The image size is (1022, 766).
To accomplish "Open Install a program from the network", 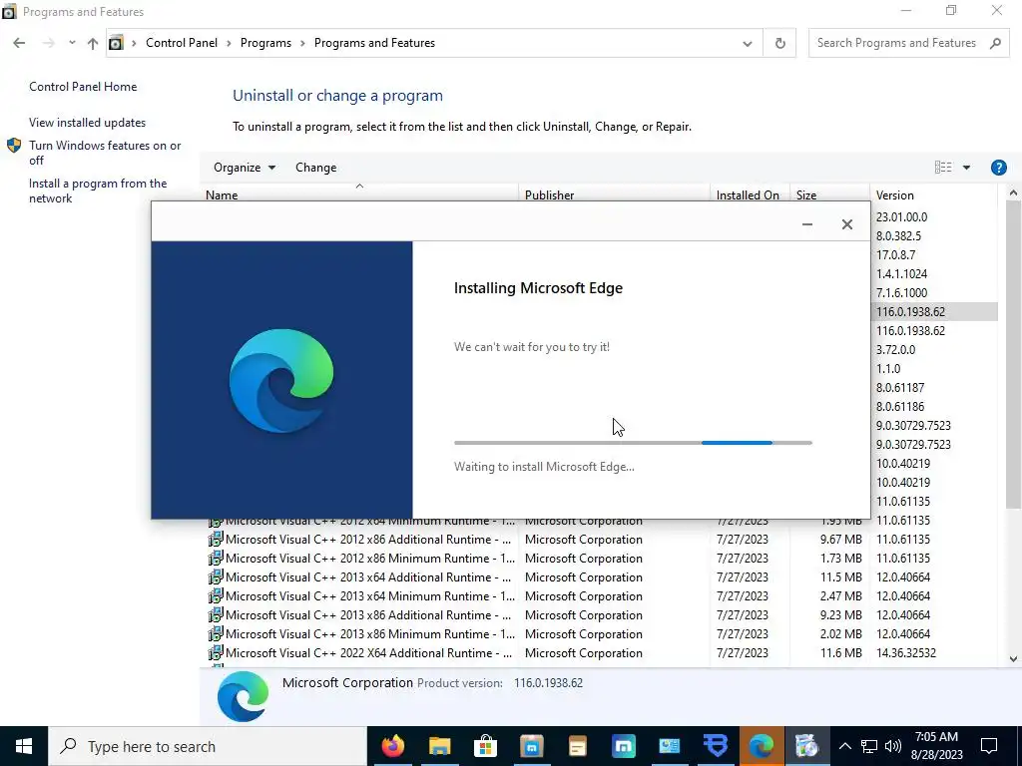I will (98, 191).
